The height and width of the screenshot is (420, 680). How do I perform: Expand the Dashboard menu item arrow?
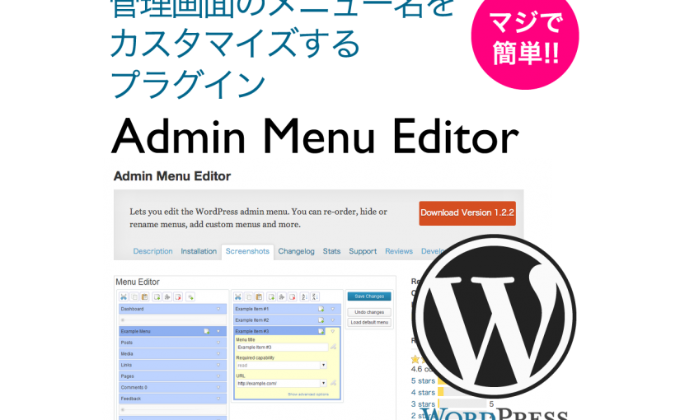(x=218, y=309)
